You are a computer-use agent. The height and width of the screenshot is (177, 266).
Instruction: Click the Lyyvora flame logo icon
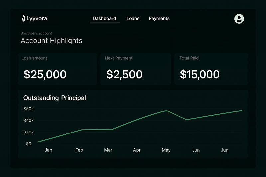(x=24, y=18)
